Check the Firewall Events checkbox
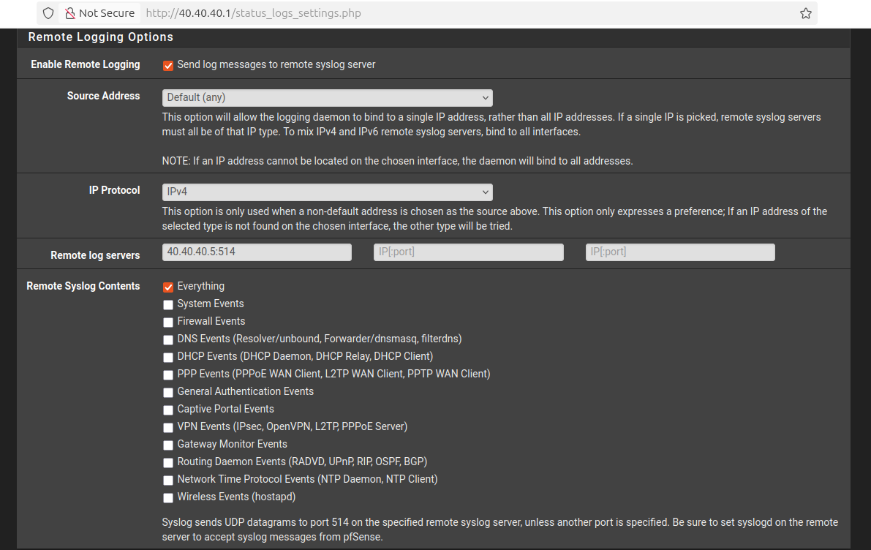 (x=168, y=322)
